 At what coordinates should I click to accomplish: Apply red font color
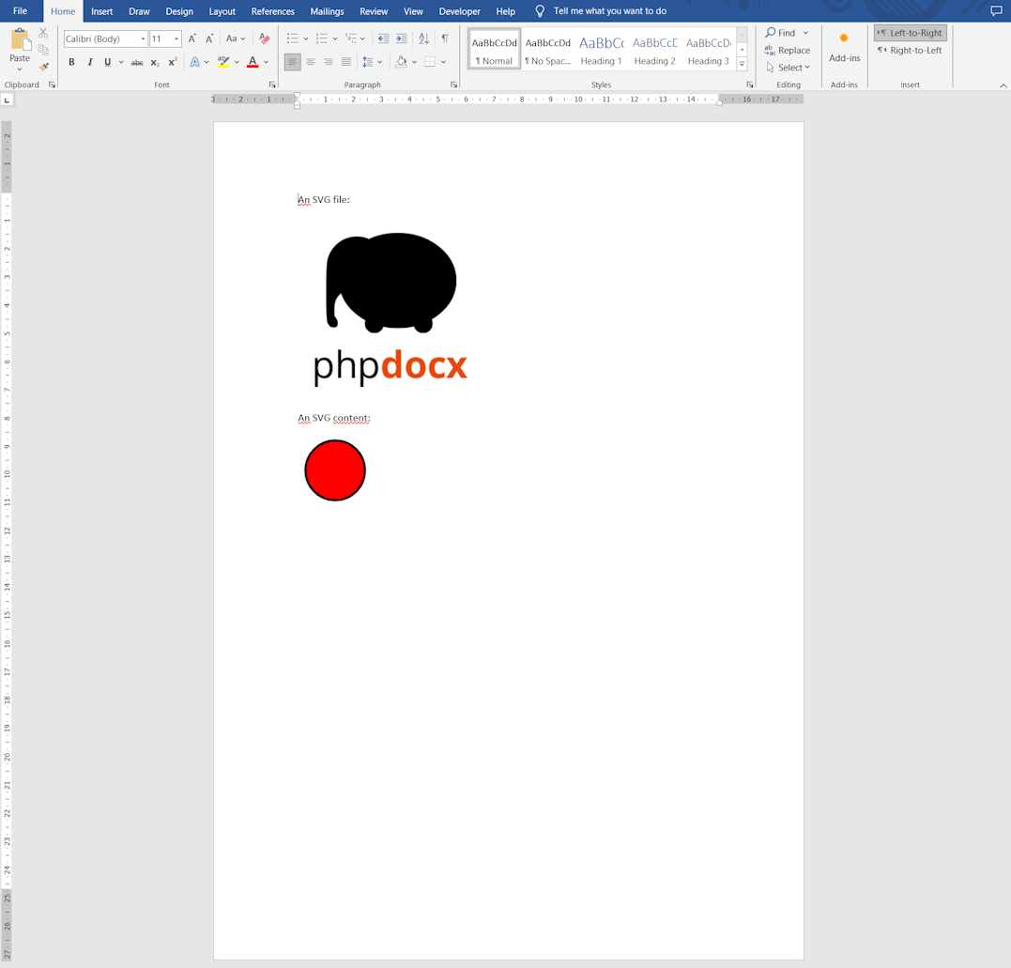click(x=253, y=63)
